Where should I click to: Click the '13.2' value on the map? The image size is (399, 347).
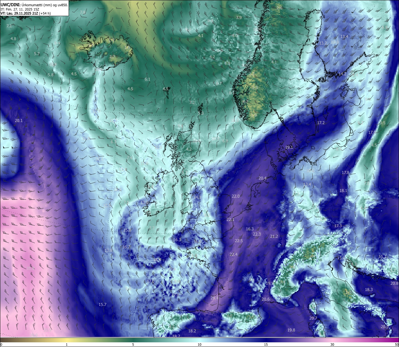(x=323, y=43)
